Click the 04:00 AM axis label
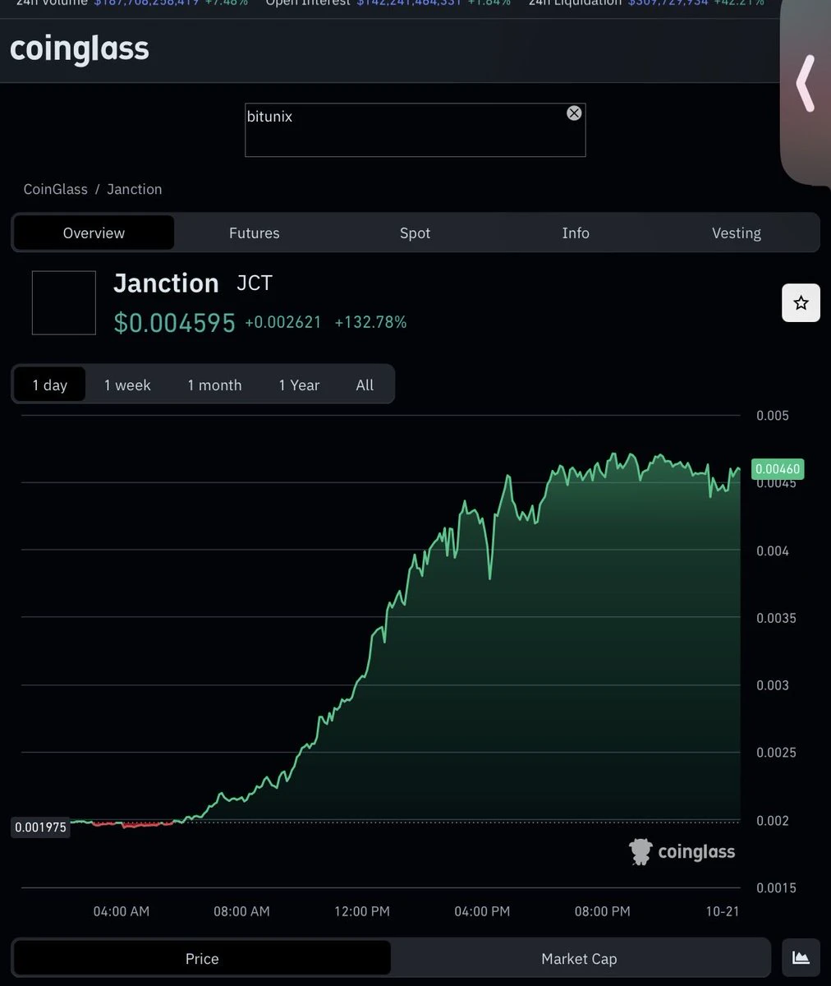 (x=122, y=911)
